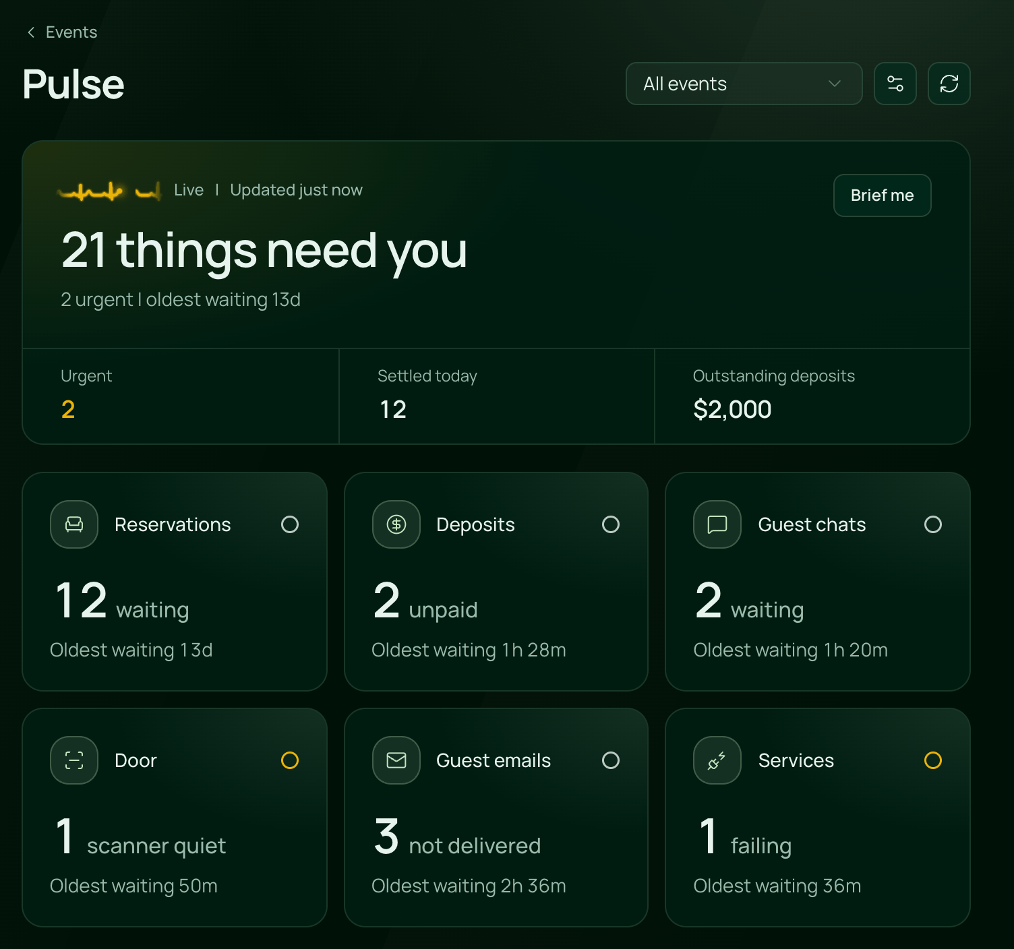Click the chevron in All events selector
This screenshot has height=949, width=1014.
pyautogui.click(x=834, y=84)
